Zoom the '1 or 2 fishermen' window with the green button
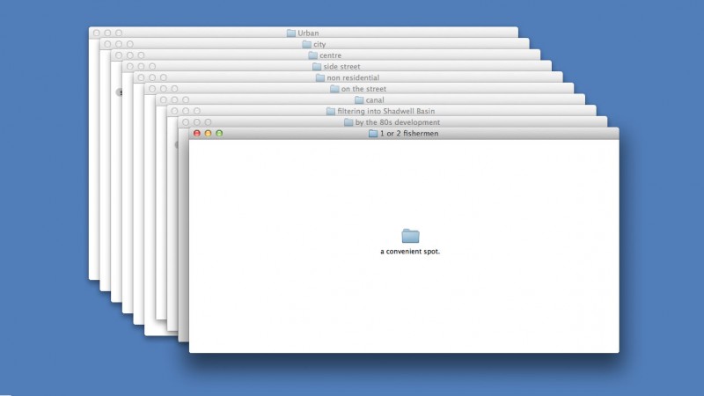 click(219, 134)
